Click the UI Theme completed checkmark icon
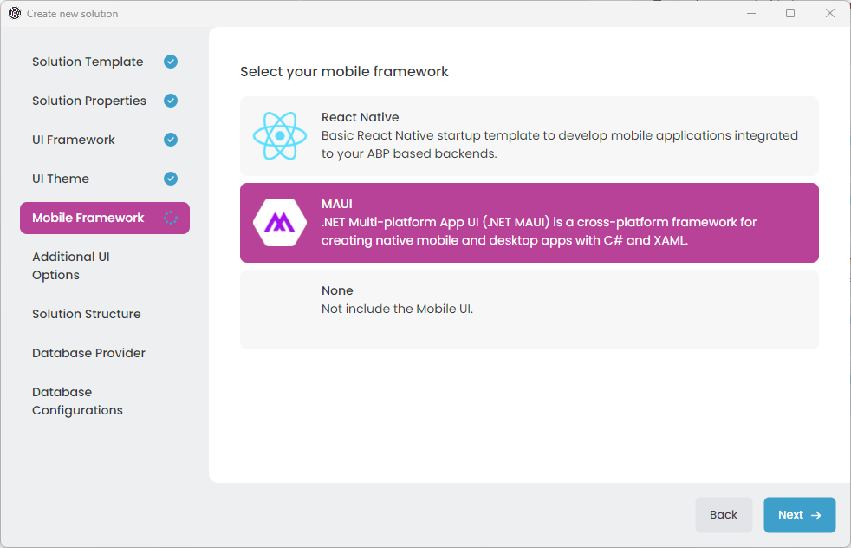Viewport: 851px width, 548px height. point(171,179)
